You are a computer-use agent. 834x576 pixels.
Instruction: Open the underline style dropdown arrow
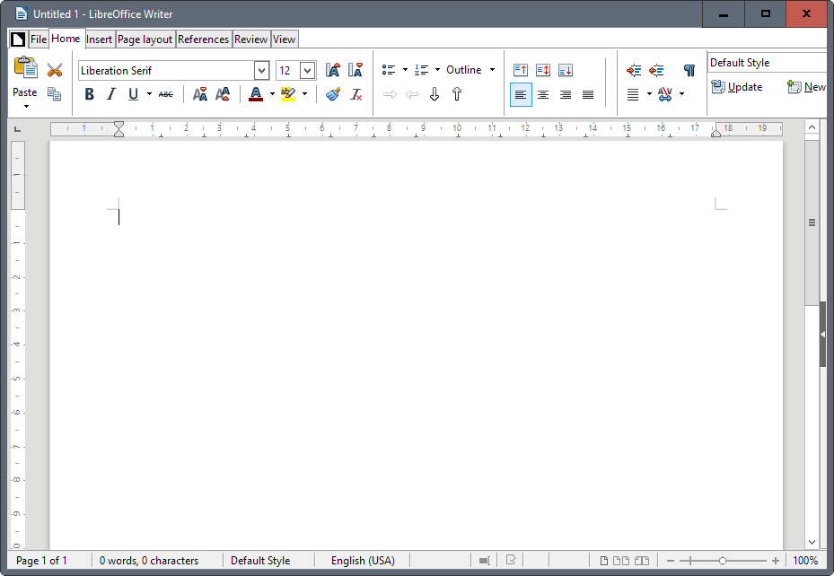149,94
